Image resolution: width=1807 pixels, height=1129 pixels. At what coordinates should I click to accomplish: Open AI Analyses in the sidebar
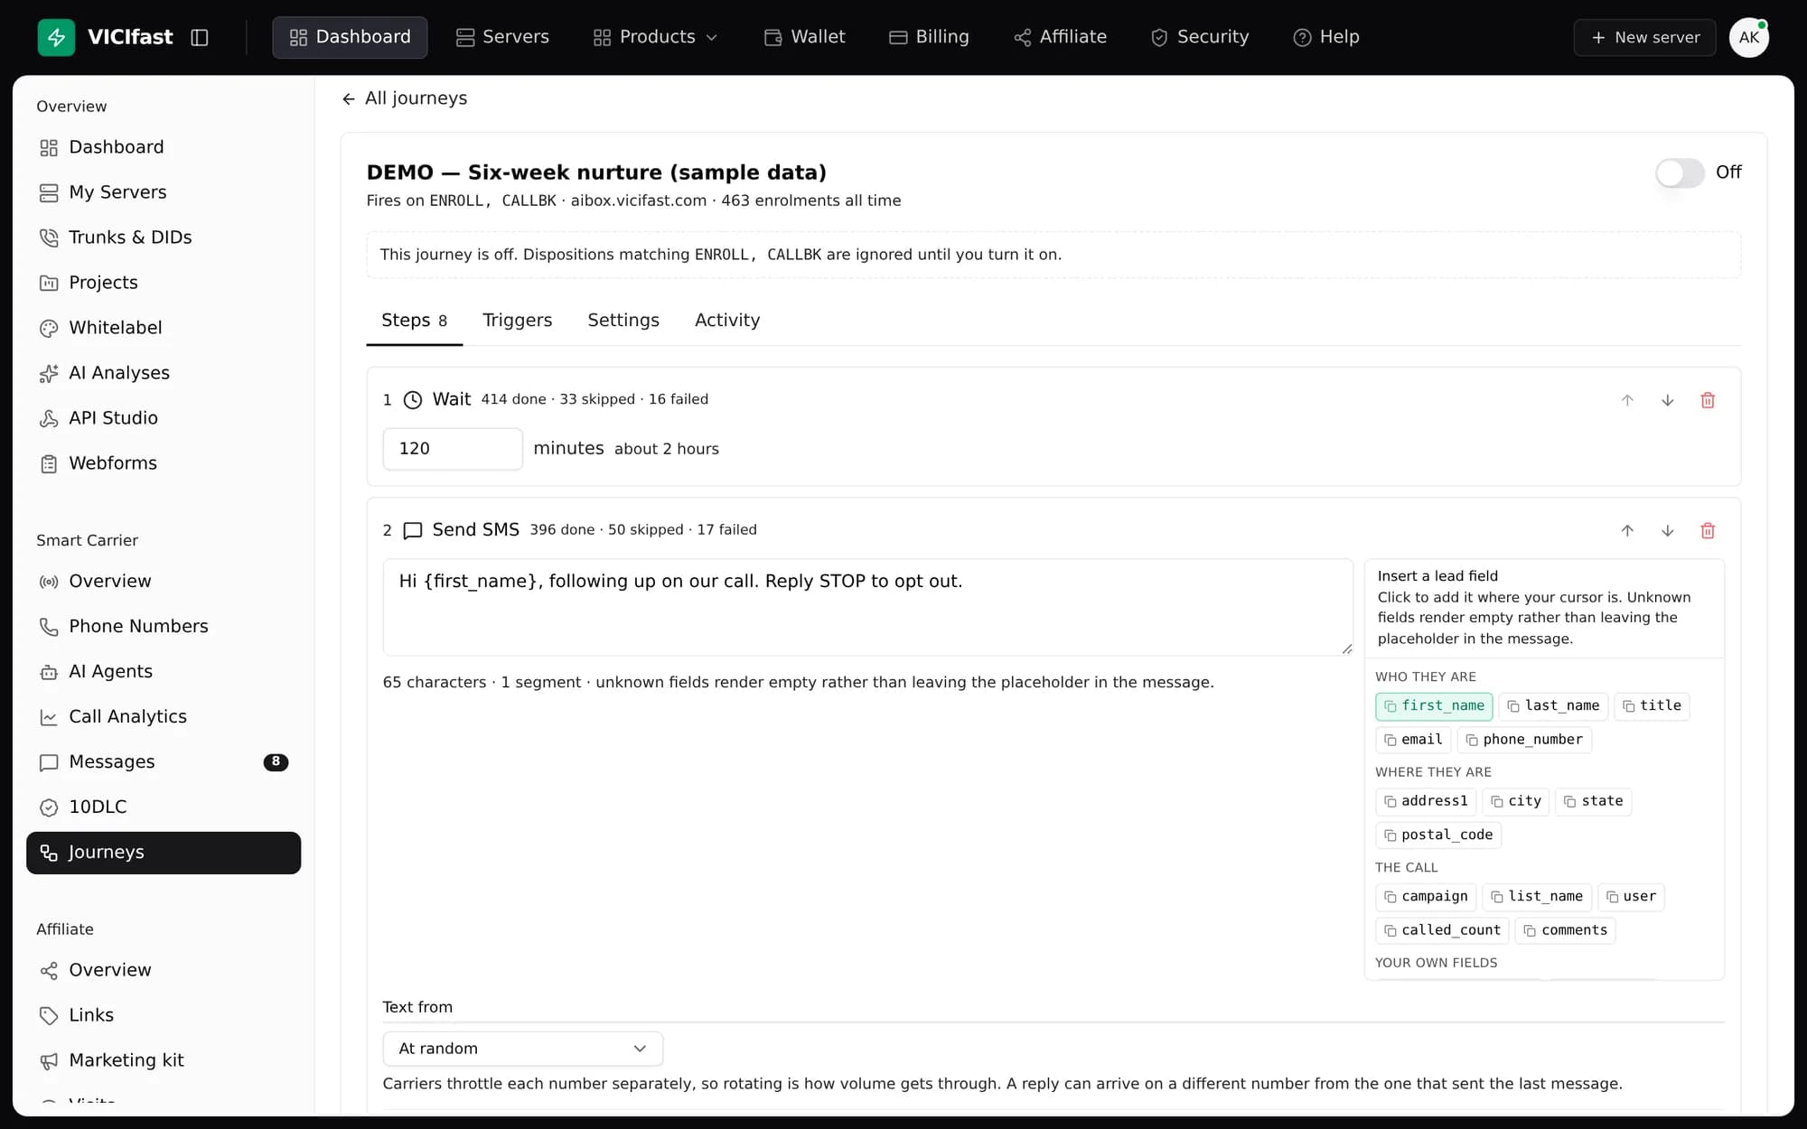click(x=164, y=373)
